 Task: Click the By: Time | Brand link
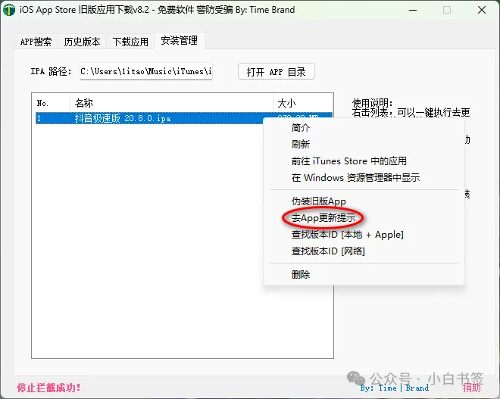[395, 388]
